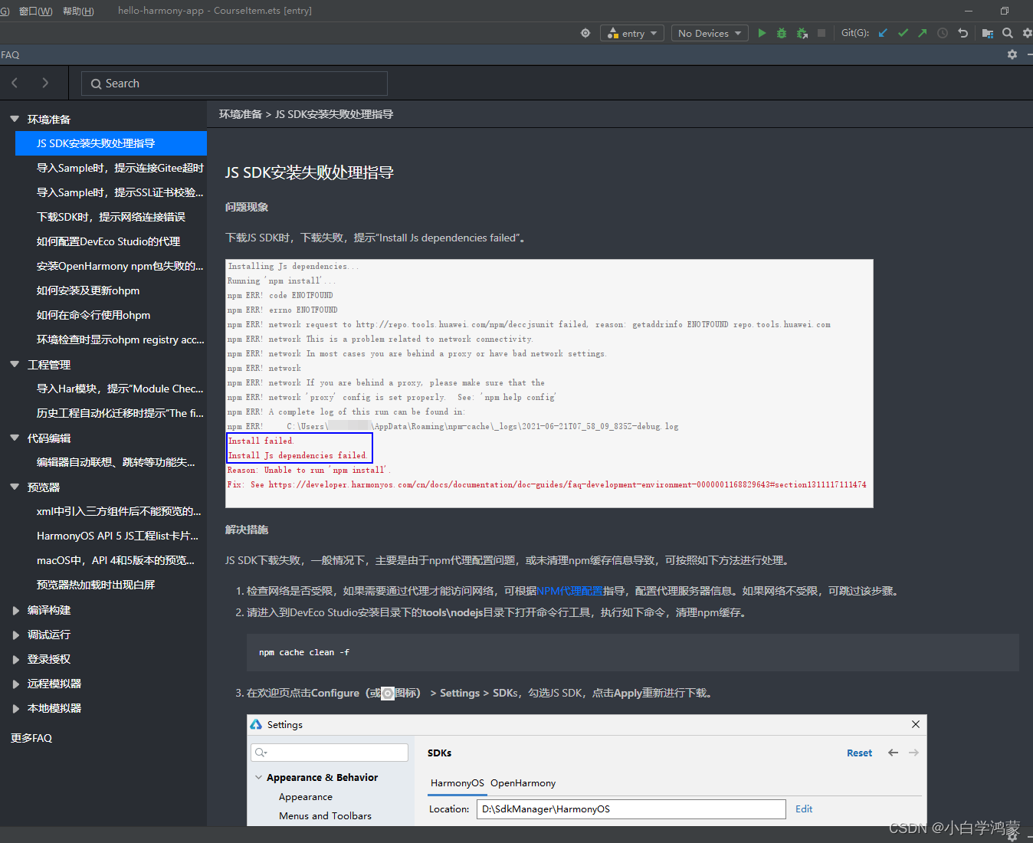Switch to the OpenHarmony SDK tab
The height and width of the screenshot is (843, 1033).
(523, 782)
